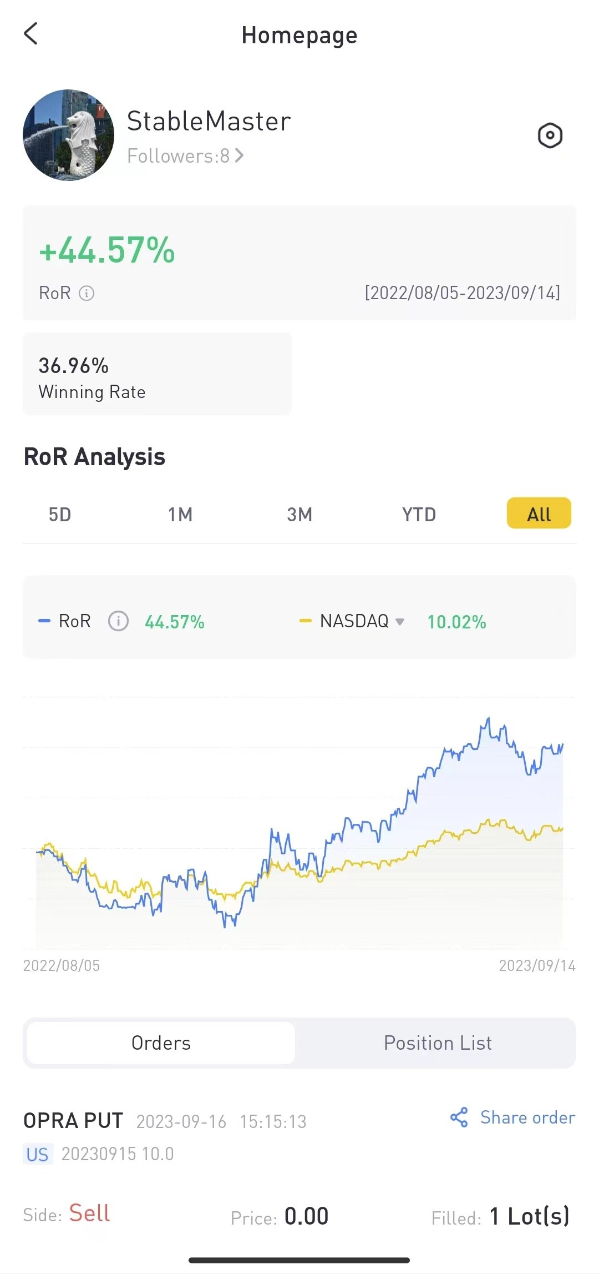This screenshot has width=599, height=1274.
Task: Select the 1M time range
Action: pos(180,515)
